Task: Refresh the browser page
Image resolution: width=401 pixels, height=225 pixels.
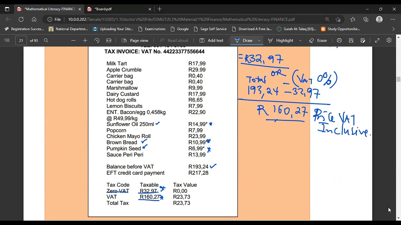Action: point(21,19)
